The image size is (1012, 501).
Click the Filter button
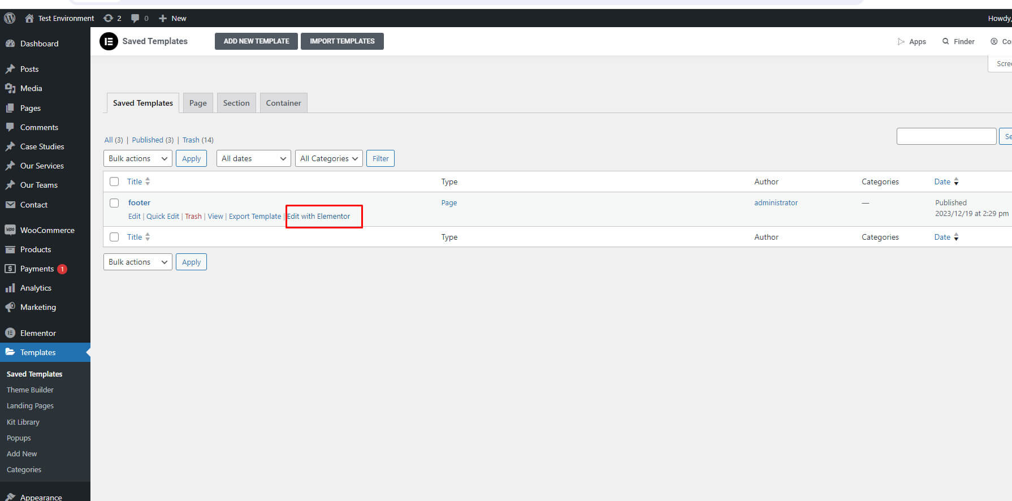coord(380,158)
